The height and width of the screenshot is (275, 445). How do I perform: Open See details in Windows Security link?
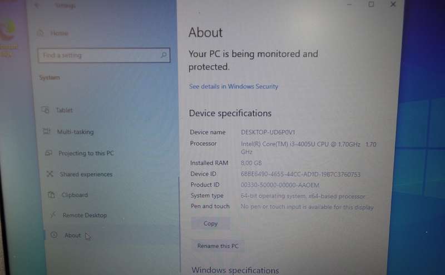(234, 87)
